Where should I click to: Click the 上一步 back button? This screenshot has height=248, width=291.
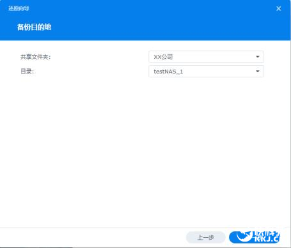coord(205,237)
